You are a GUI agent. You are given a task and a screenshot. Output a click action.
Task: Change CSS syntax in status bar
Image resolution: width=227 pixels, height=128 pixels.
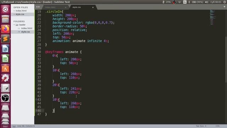coord(217,126)
